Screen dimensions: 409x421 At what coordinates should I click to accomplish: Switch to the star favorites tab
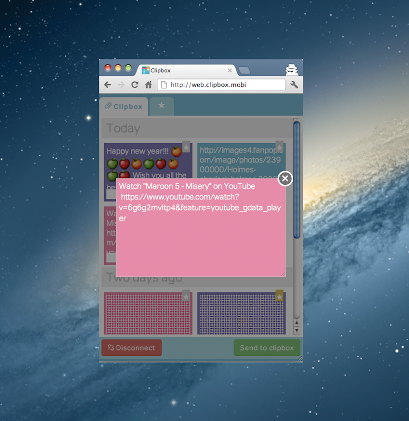pos(162,106)
